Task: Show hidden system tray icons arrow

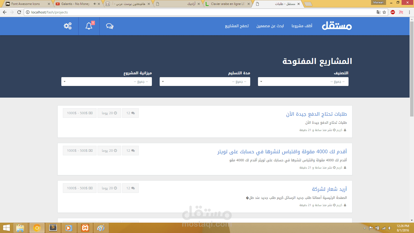Action: coord(365,228)
